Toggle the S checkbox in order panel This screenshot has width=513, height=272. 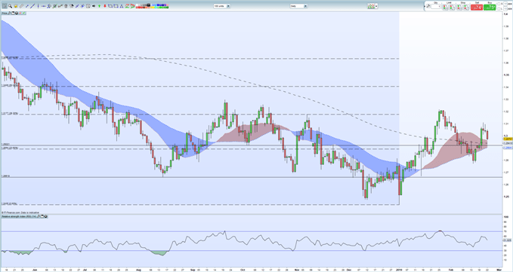pos(499,4)
